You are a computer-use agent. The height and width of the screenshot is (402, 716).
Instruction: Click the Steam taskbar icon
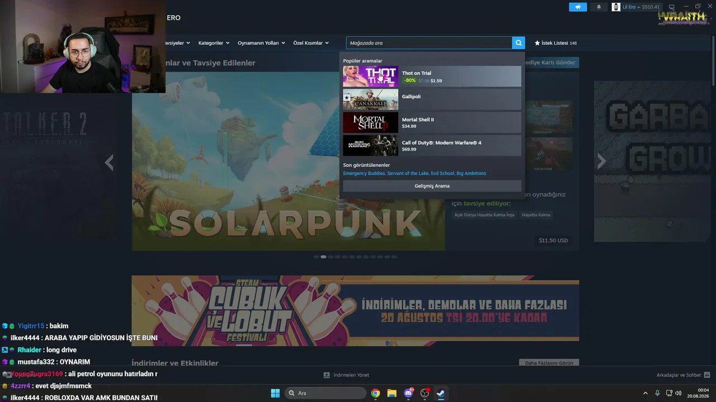point(441,393)
